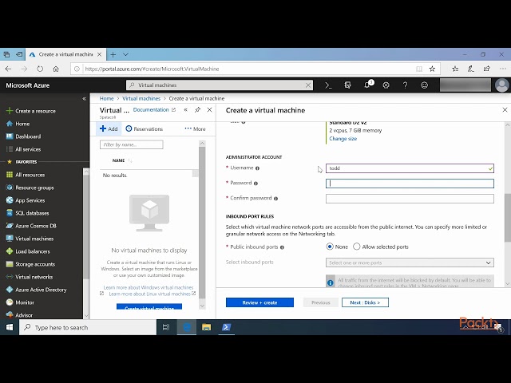Open All services in sidebar
The image size is (511, 383).
click(23, 149)
